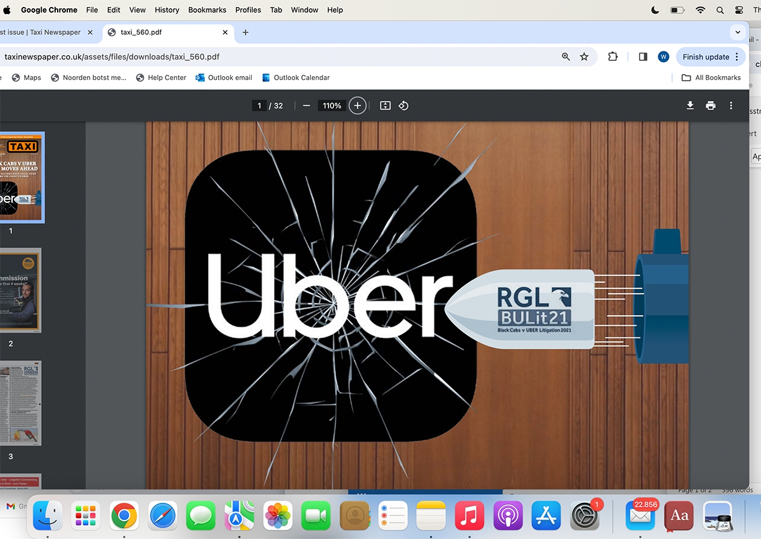This screenshot has height=539, width=761.
Task: Click the zoom out minus button
Action: 306,106
